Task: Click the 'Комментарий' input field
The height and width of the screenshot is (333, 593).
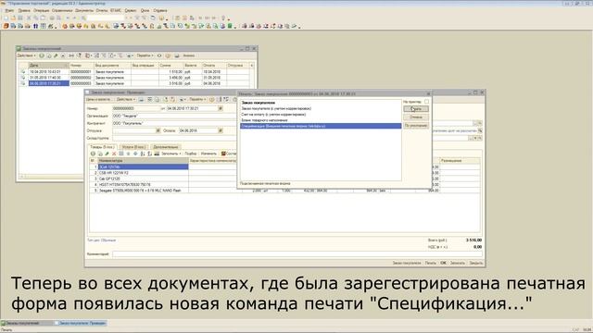Action: tap(297, 254)
